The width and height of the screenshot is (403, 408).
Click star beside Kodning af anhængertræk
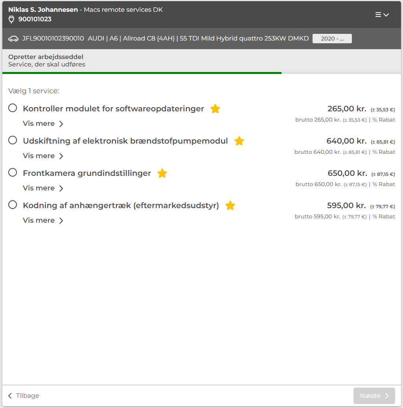click(230, 205)
